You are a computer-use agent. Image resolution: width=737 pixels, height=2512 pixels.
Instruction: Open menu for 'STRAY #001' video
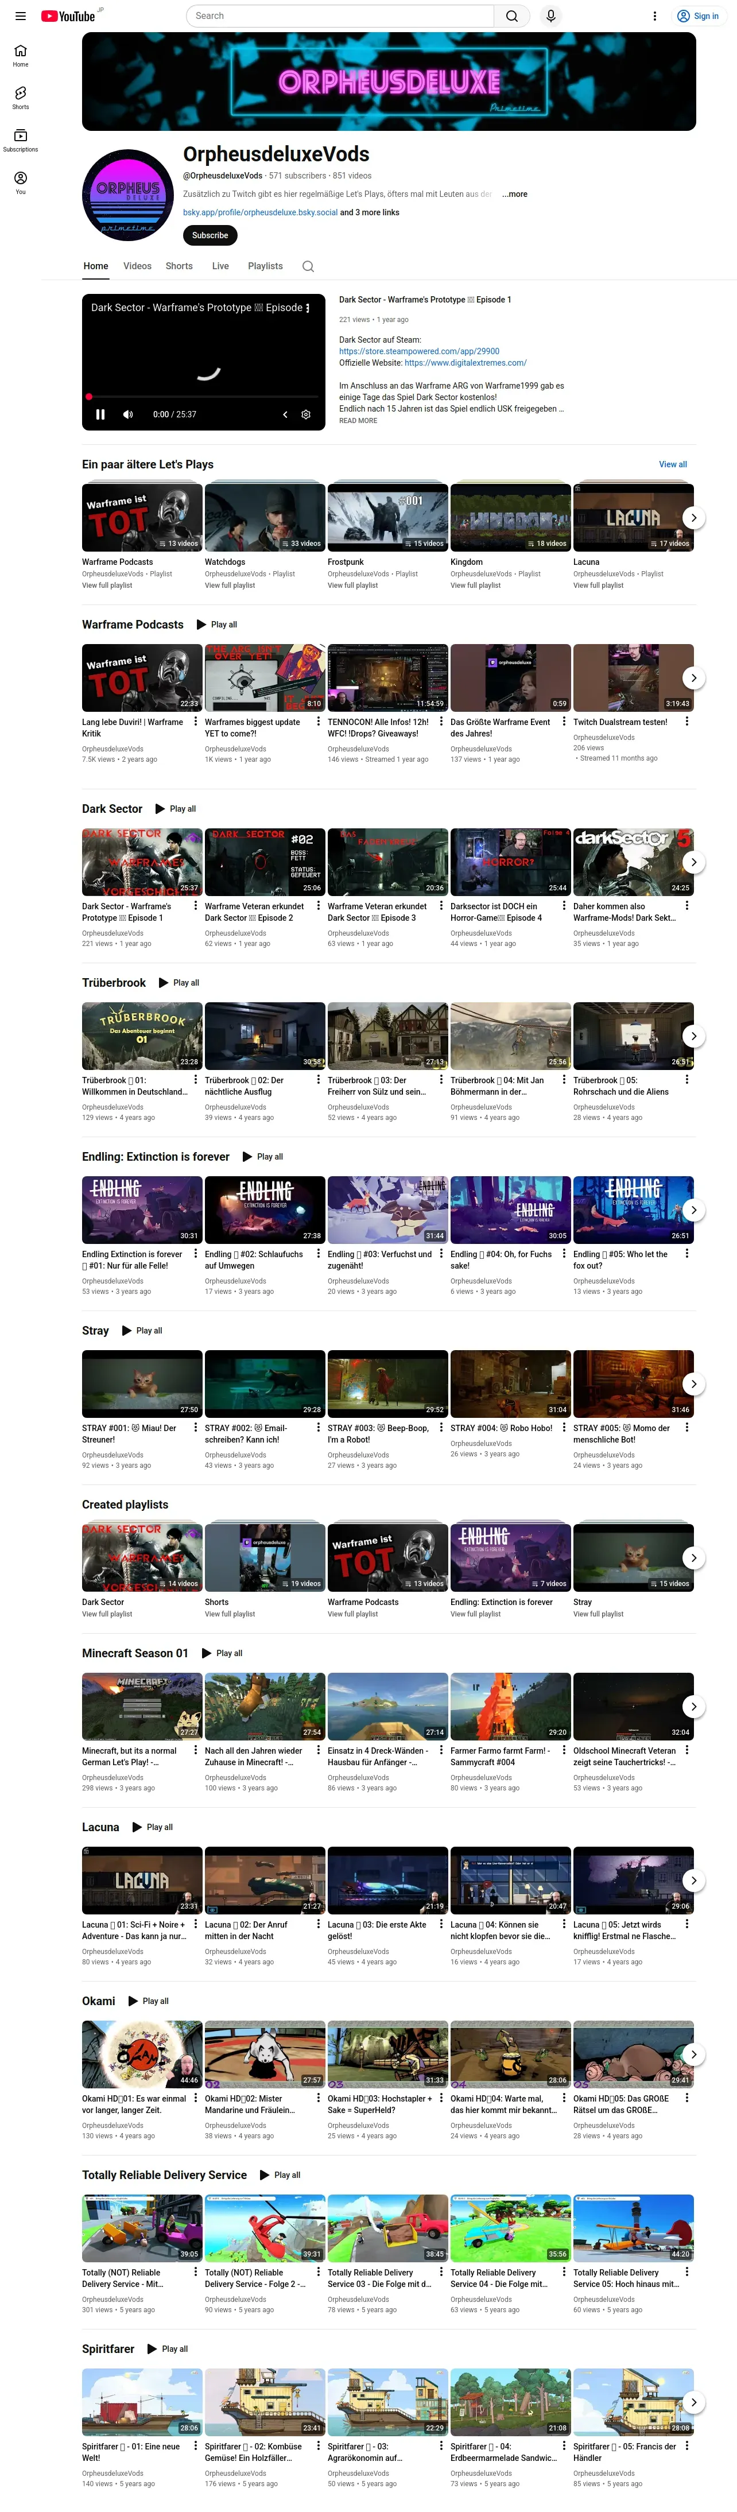(x=196, y=1428)
